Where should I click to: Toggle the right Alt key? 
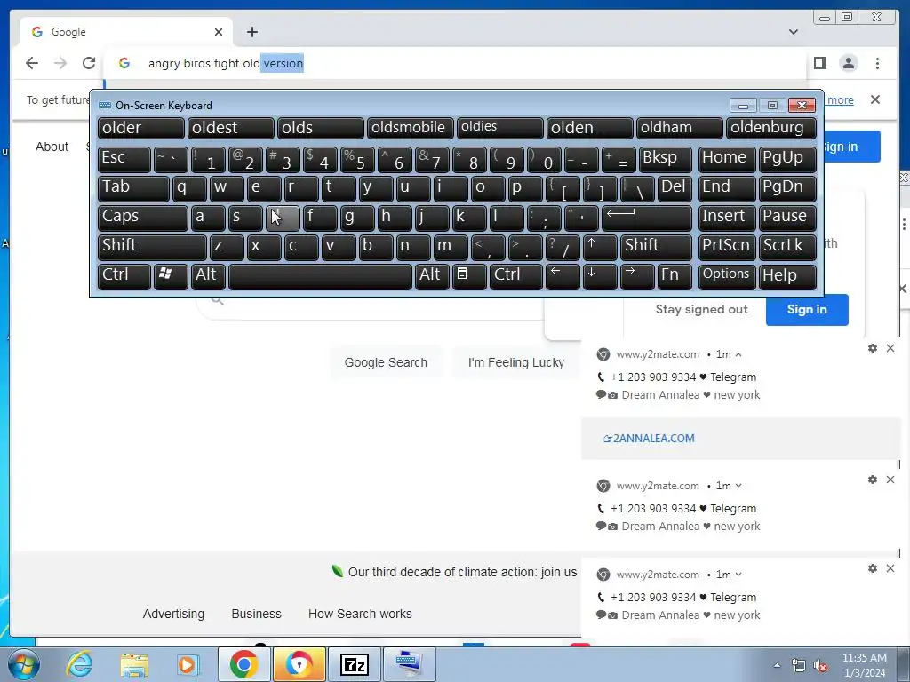click(x=432, y=276)
